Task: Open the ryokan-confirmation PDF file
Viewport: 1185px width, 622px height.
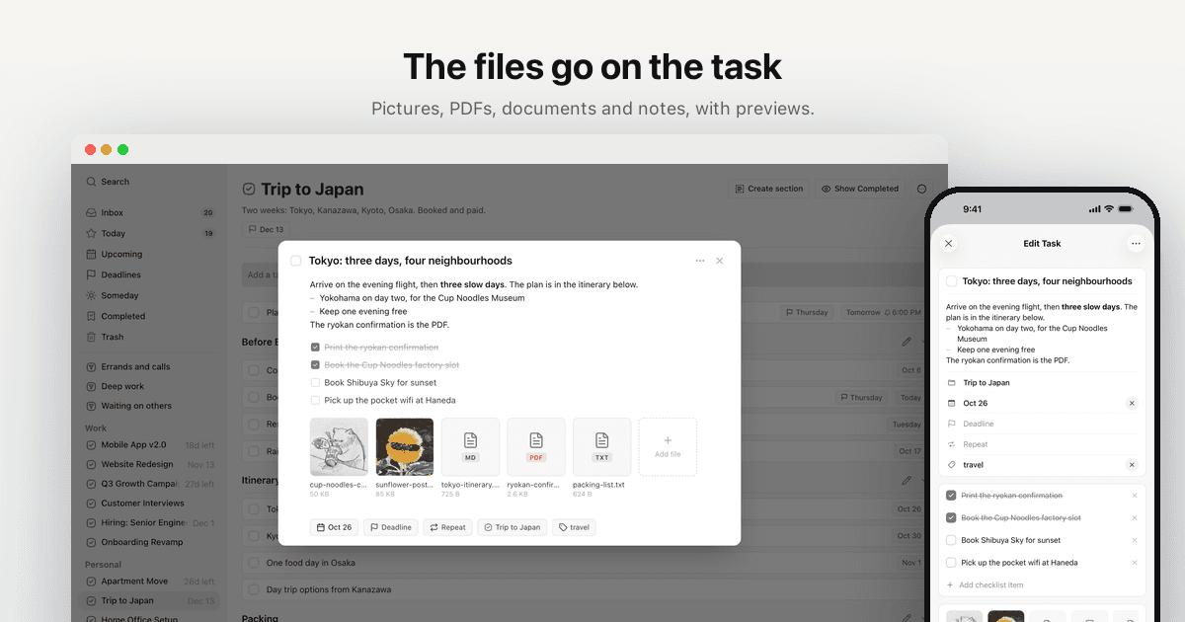Action: [x=536, y=447]
